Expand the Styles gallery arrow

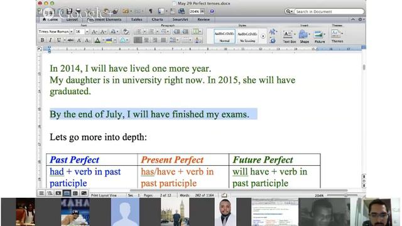point(263,36)
